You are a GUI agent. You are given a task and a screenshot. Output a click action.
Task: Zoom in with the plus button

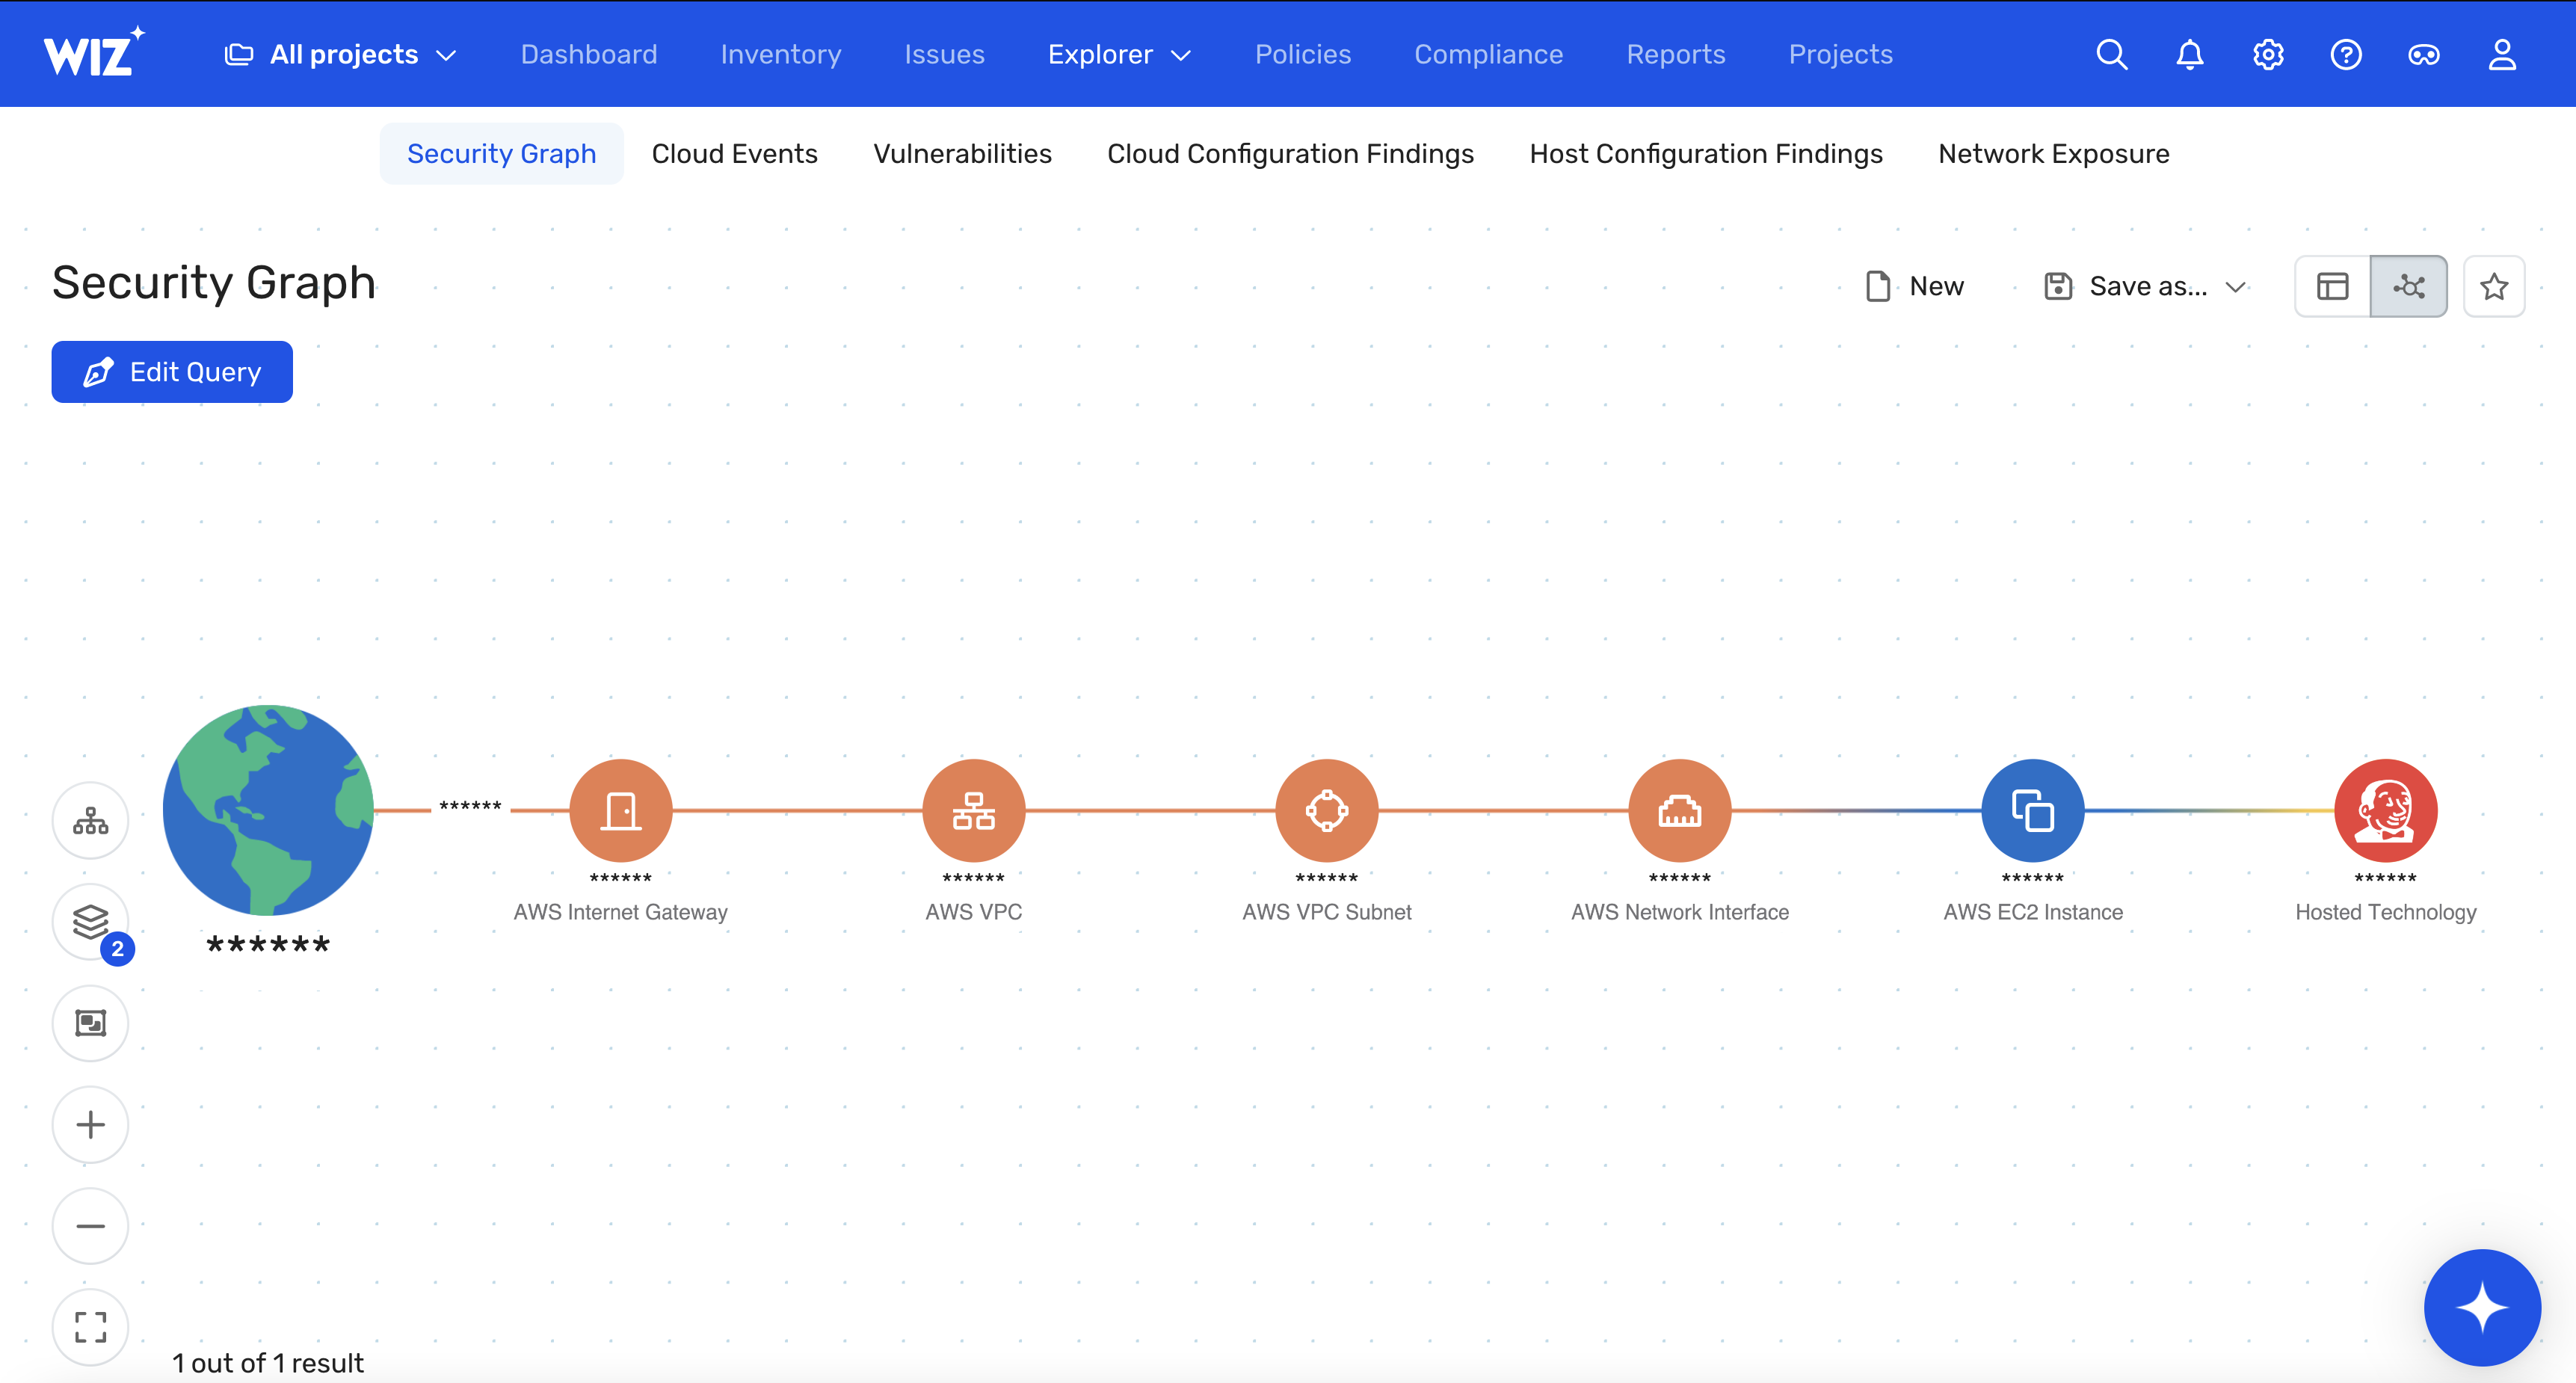click(x=90, y=1124)
